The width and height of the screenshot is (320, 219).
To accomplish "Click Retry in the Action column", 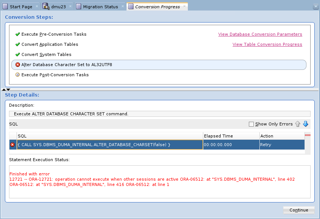I will [282, 145].
